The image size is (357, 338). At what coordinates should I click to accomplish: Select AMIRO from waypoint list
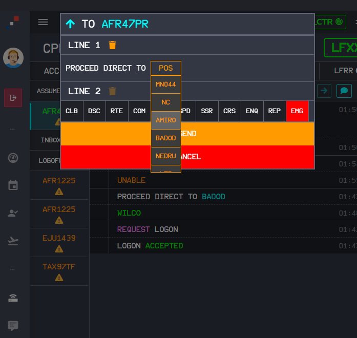(x=166, y=120)
